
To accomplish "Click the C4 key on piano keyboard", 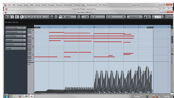I will (x=31, y=38).
